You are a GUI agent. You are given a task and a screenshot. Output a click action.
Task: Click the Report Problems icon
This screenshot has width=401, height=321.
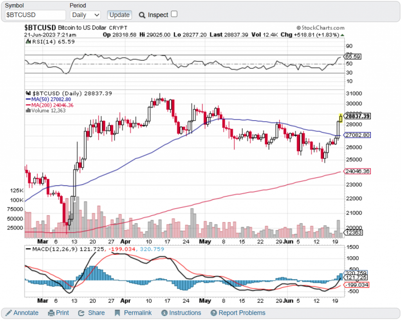(x=213, y=313)
